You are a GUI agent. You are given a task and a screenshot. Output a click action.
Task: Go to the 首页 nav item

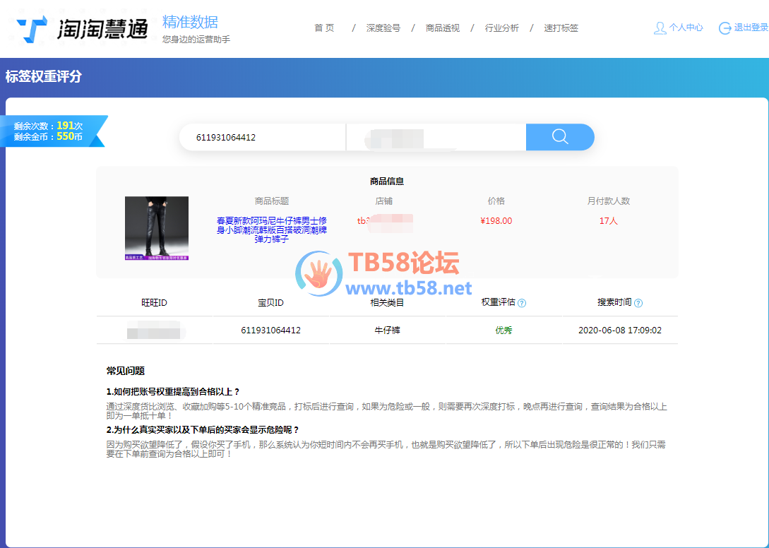tap(324, 28)
